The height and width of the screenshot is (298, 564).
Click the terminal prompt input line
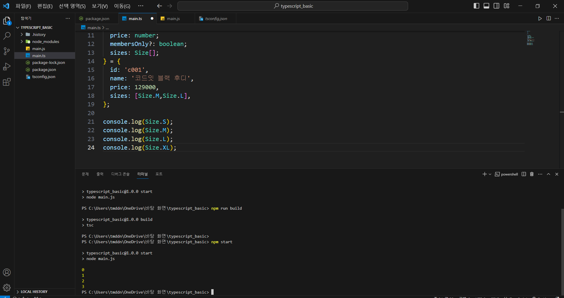click(x=148, y=292)
